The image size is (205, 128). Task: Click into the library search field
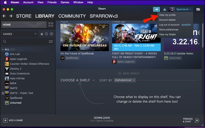(27, 42)
